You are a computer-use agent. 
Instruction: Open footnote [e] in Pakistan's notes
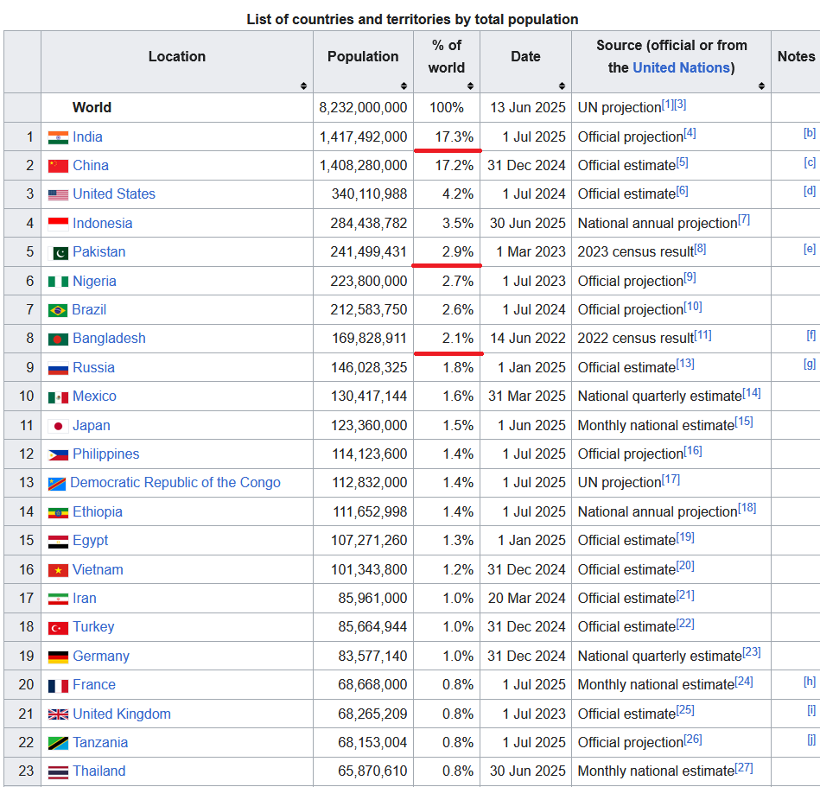pyautogui.click(x=809, y=249)
